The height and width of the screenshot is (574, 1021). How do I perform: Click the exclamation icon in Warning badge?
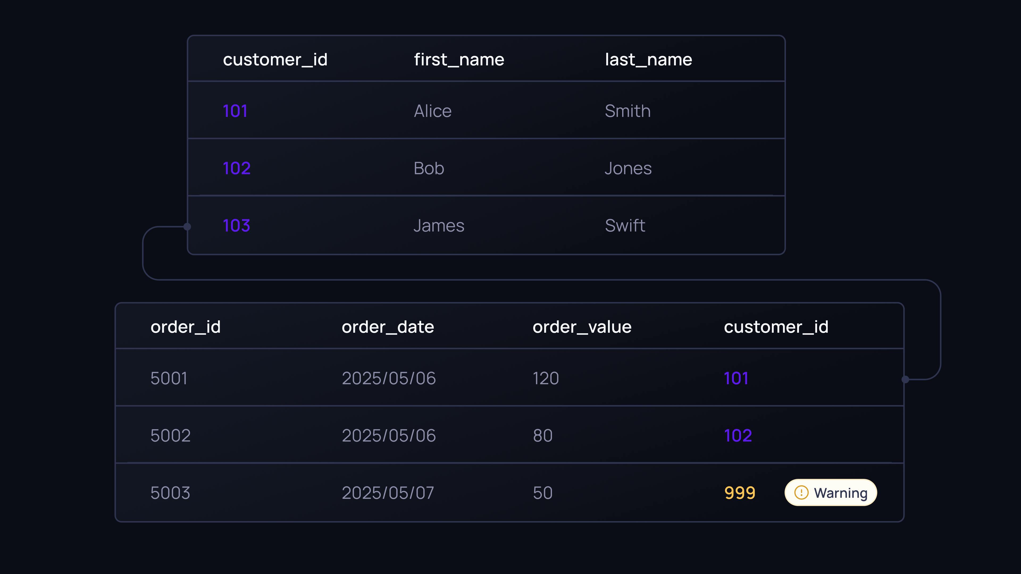[x=801, y=492]
